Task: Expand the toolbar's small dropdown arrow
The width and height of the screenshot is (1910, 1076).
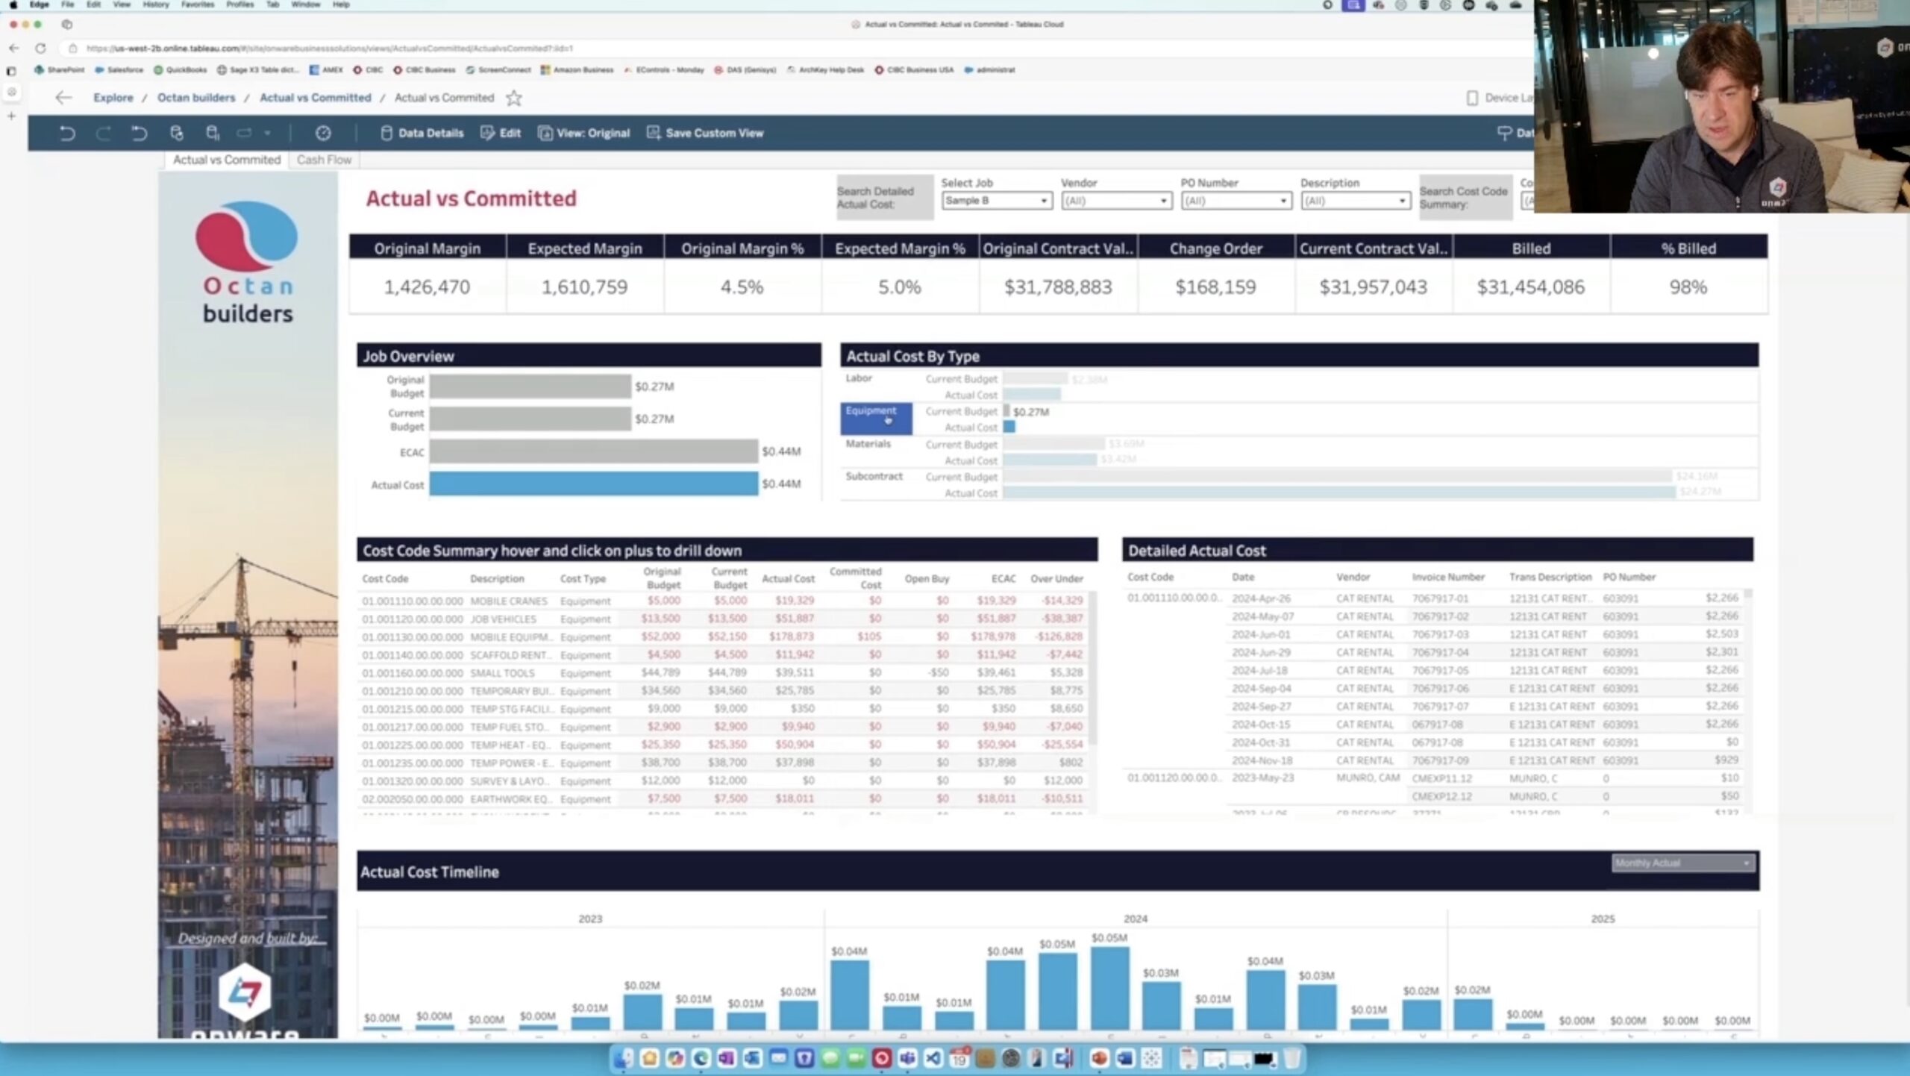Action: pos(267,134)
